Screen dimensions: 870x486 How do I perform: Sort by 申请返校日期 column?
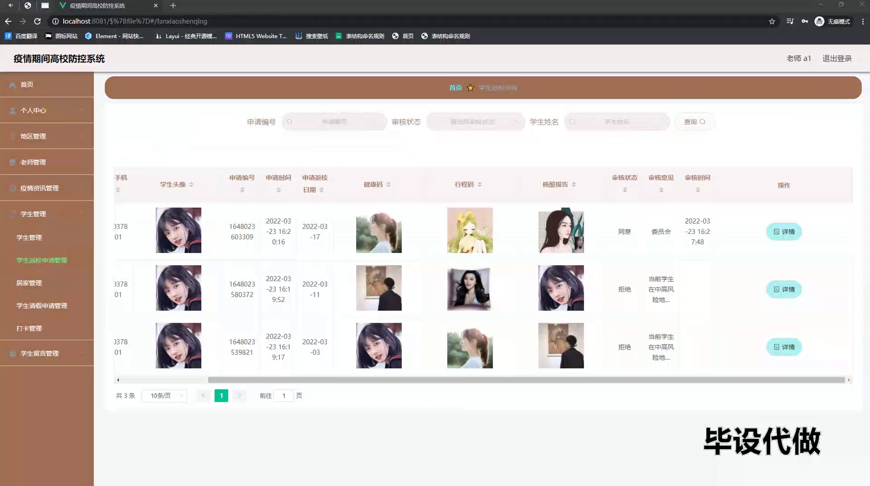321,190
